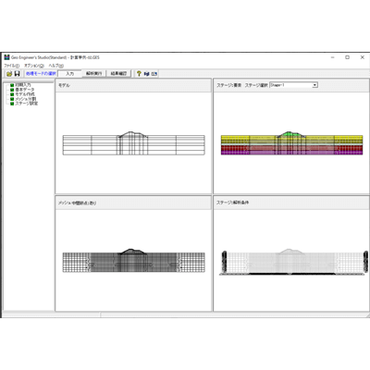Click the ステージ選択 label
Screen dimensions: 370x370
[x=256, y=85]
